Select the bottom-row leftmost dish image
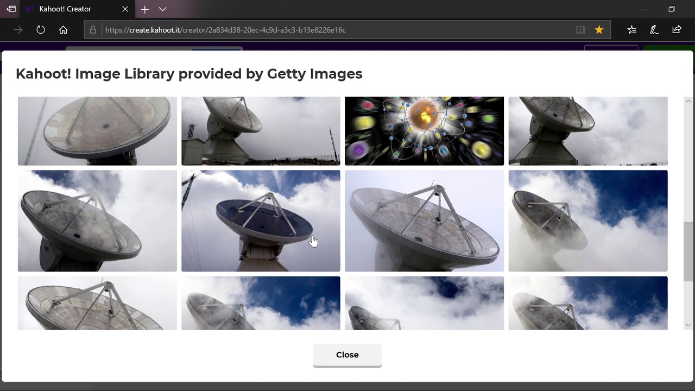 97,303
